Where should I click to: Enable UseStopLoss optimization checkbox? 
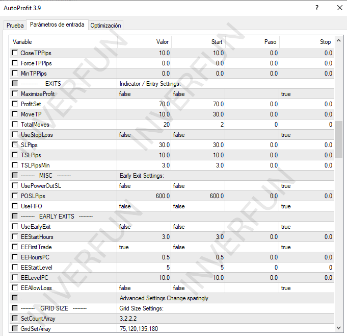[15, 134]
